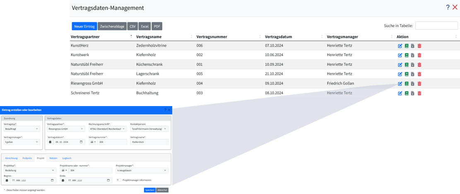Viewport: 460px width, 194px height.
Task: Open invoice document icon for Riesengross GmbH row
Action: pos(413,84)
